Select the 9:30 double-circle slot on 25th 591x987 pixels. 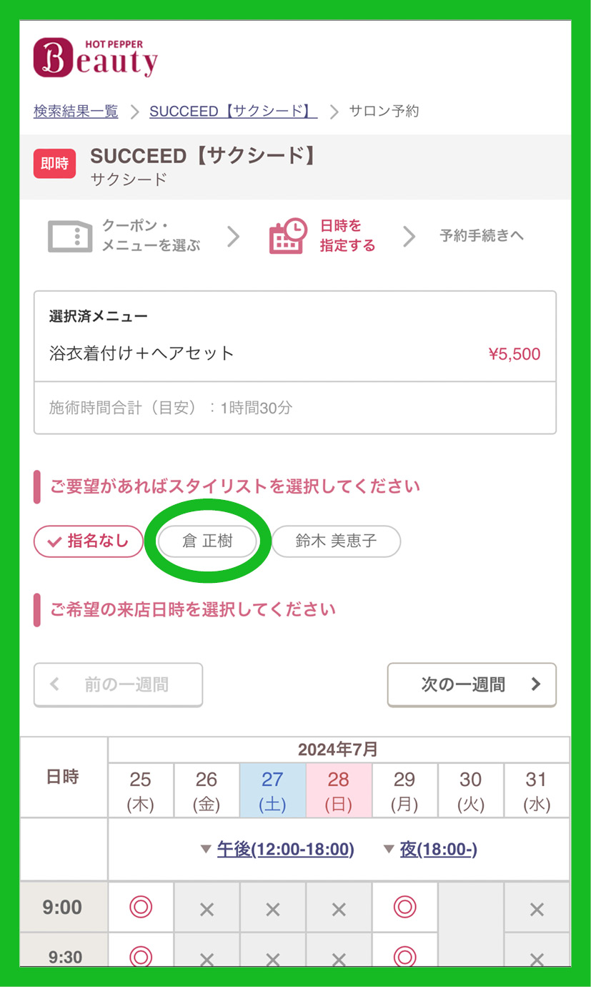(141, 956)
